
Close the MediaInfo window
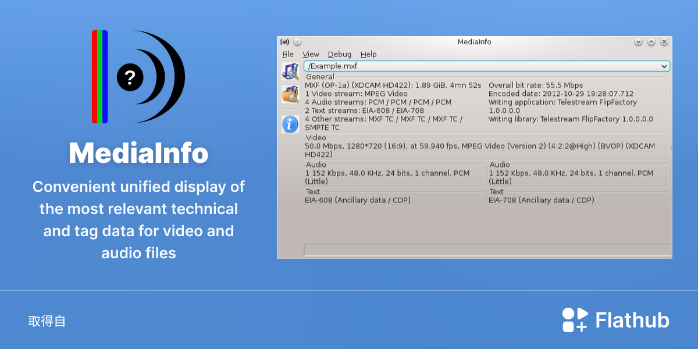tap(664, 42)
